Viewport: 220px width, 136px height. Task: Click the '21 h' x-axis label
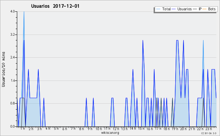click(192, 129)
